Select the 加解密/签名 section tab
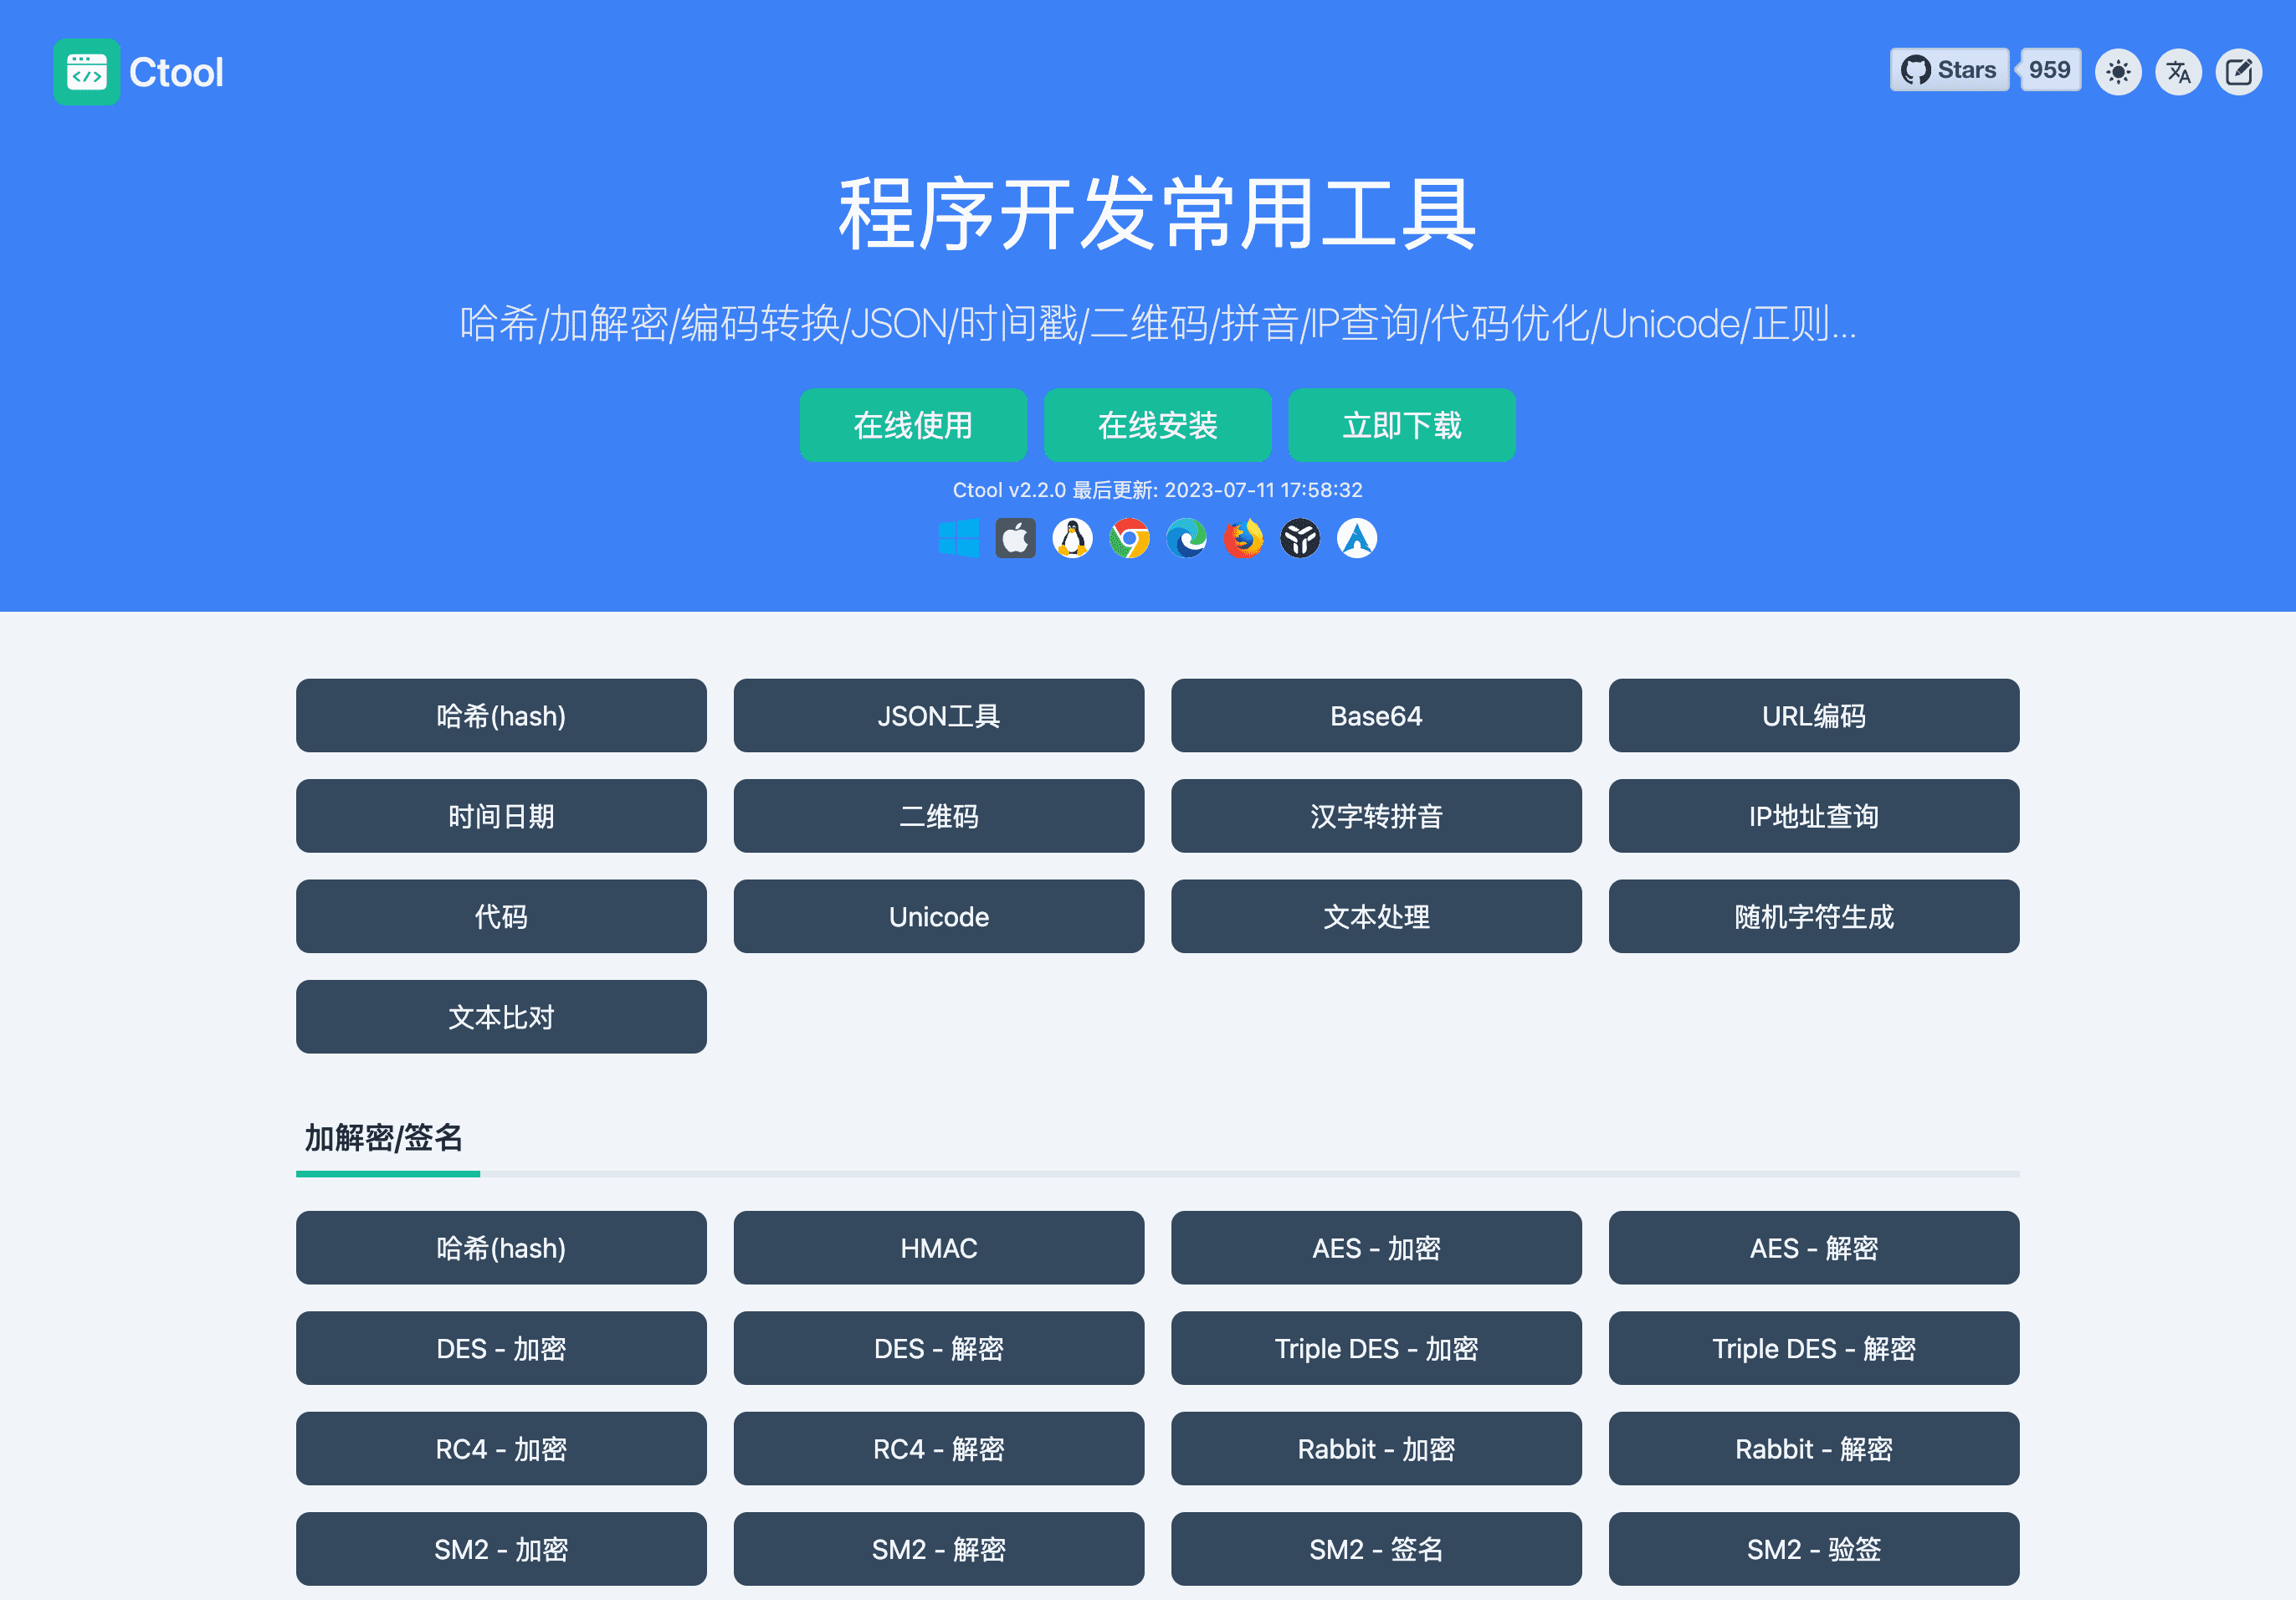2296x1600 pixels. [x=386, y=1139]
